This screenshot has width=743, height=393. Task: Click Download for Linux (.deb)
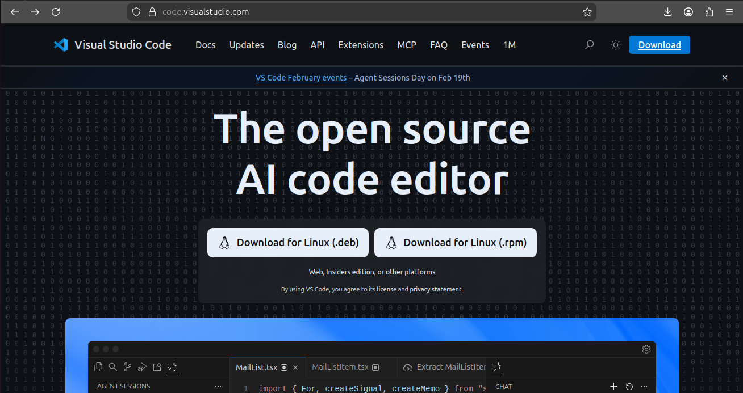(x=287, y=243)
